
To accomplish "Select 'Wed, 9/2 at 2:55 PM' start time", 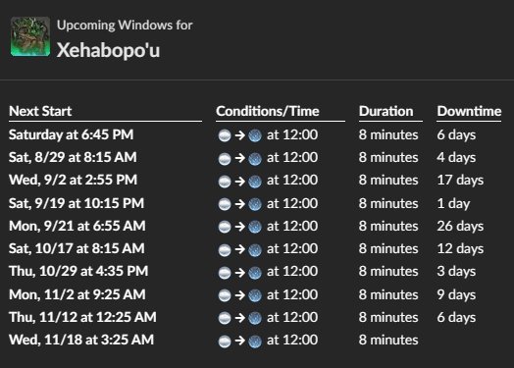I will (x=73, y=180).
